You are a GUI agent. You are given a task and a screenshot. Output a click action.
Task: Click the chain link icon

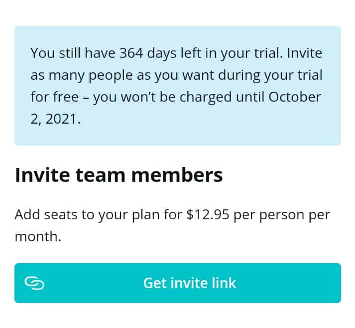34,283
